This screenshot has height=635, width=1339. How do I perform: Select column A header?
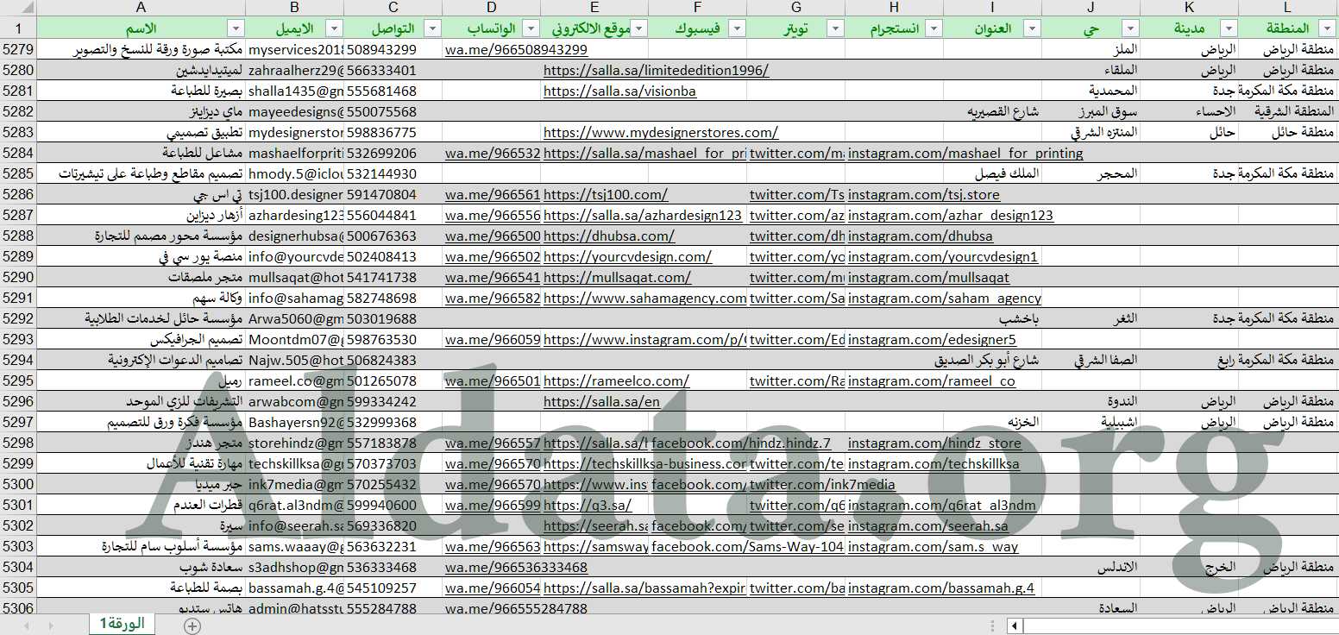click(x=141, y=8)
